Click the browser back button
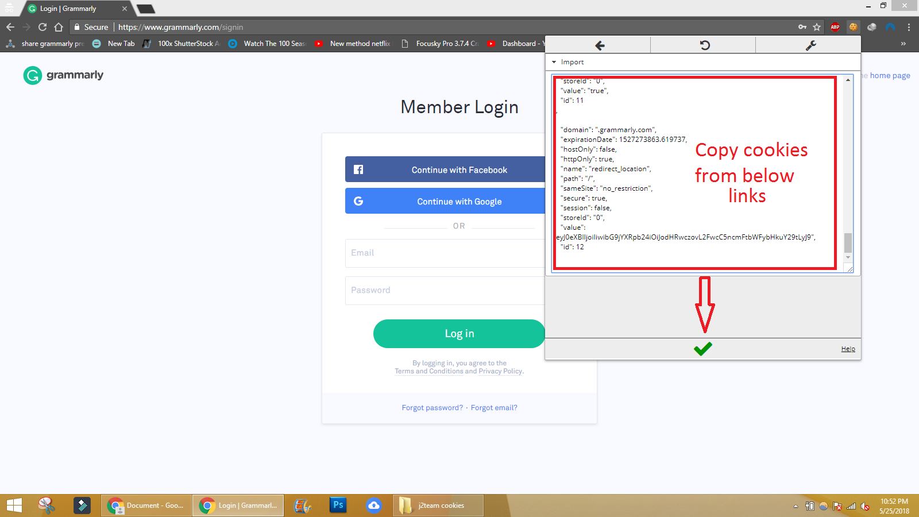 10,27
